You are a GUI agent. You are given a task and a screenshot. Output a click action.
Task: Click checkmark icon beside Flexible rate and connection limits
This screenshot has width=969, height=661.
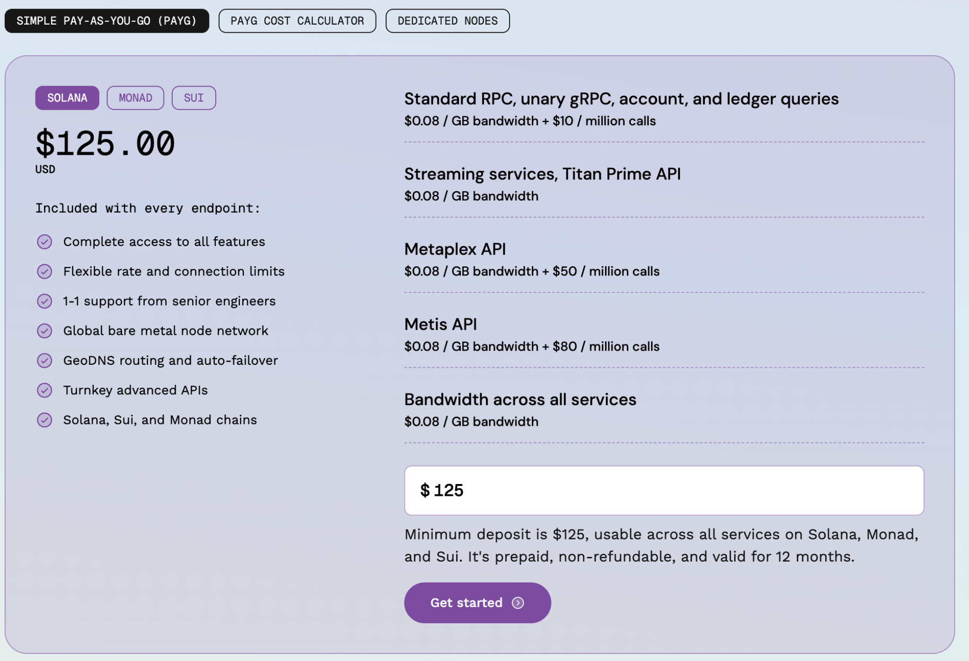[44, 272]
